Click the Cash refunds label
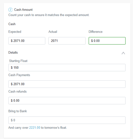133x139 pixels. pyautogui.click(x=18, y=92)
